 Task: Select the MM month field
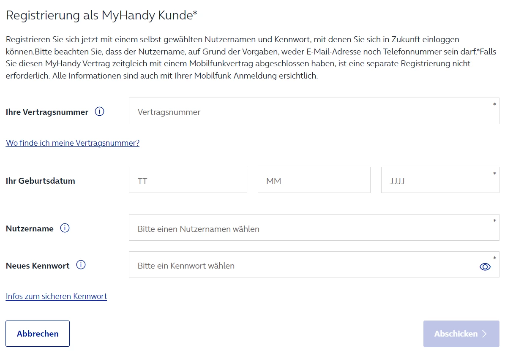click(314, 180)
